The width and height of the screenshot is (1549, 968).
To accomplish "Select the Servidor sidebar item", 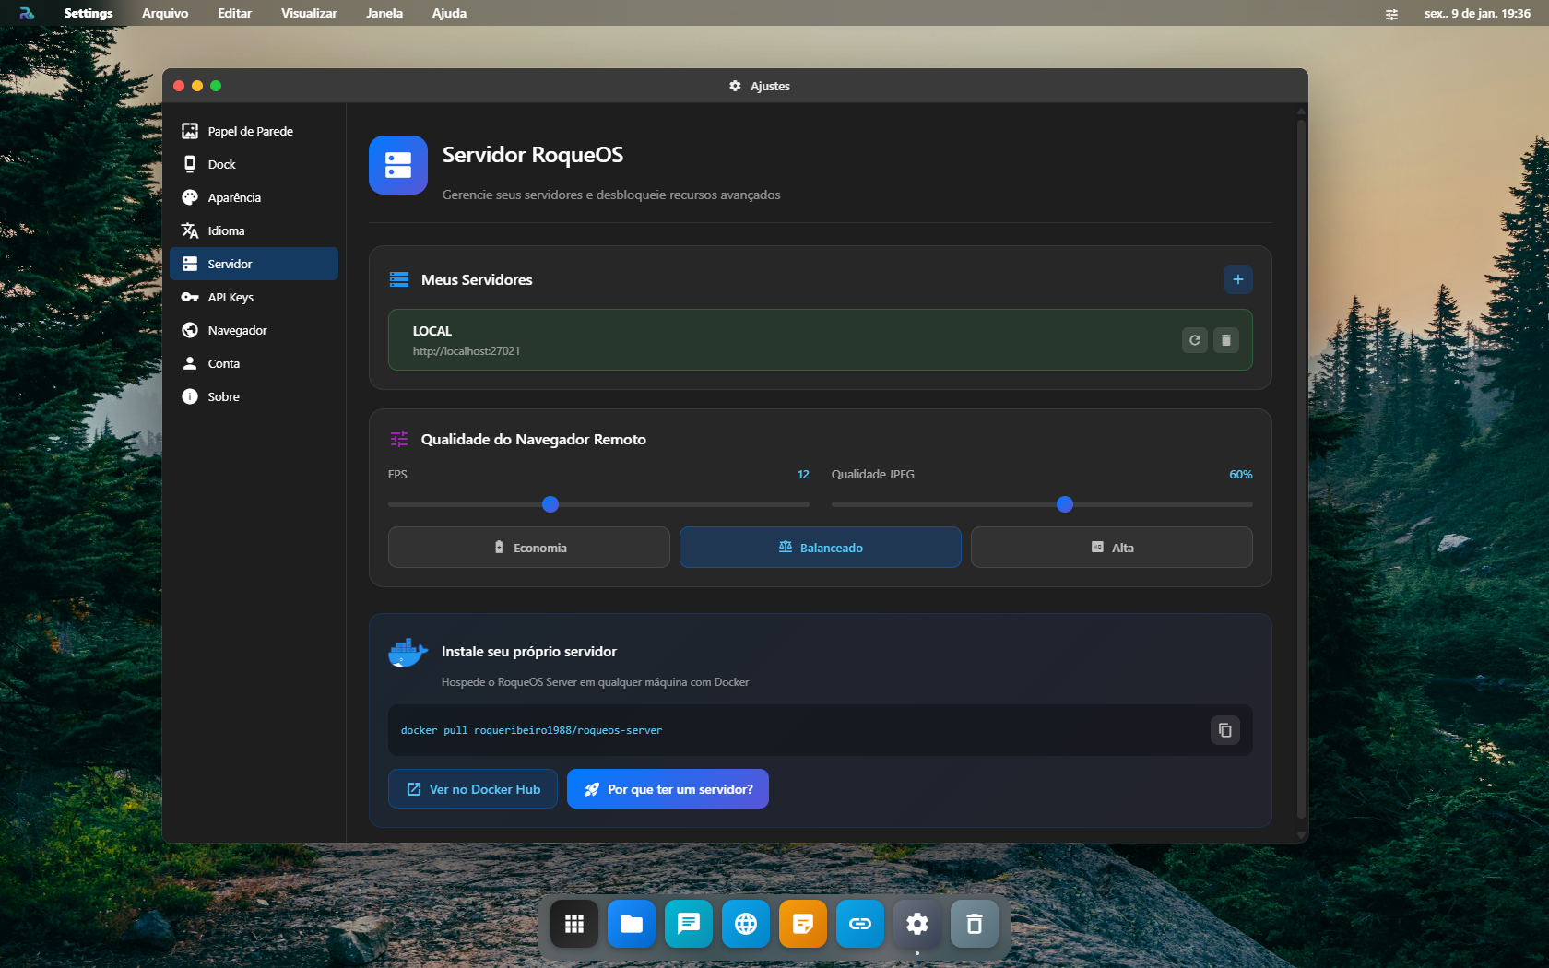I will [254, 264].
